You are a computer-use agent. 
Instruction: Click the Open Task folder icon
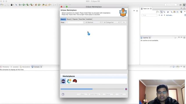point(46,5)
